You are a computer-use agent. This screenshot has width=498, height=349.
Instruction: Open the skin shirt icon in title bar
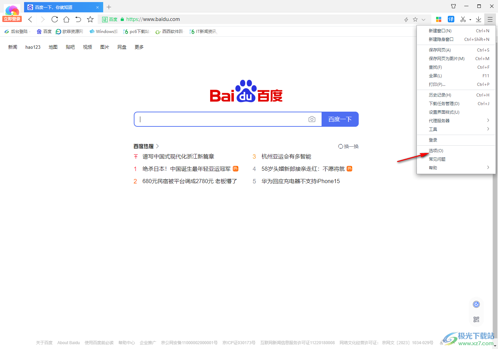[x=454, y=6]
